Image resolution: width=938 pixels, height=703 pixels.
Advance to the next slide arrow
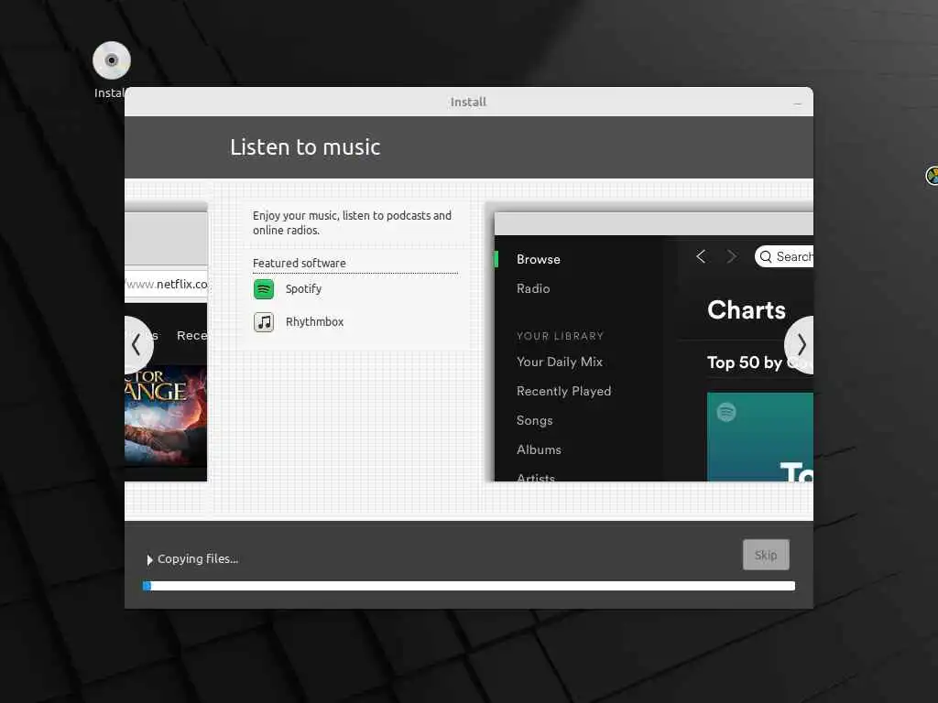click(x=801, y=345)
